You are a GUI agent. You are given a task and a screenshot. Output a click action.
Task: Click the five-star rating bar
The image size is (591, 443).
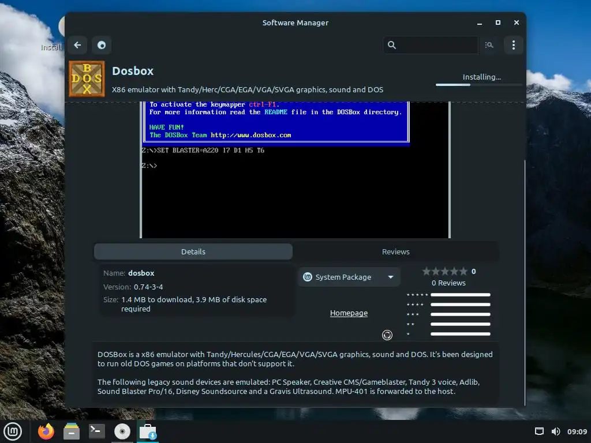[x=461, y=295]
